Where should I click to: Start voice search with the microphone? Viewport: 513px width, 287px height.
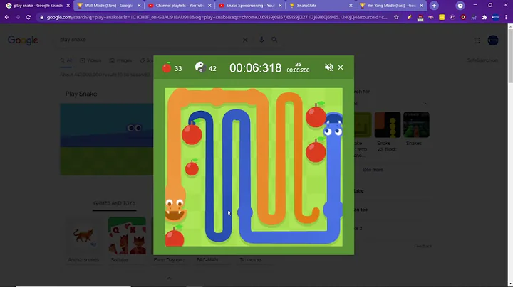tap(261, 40)
